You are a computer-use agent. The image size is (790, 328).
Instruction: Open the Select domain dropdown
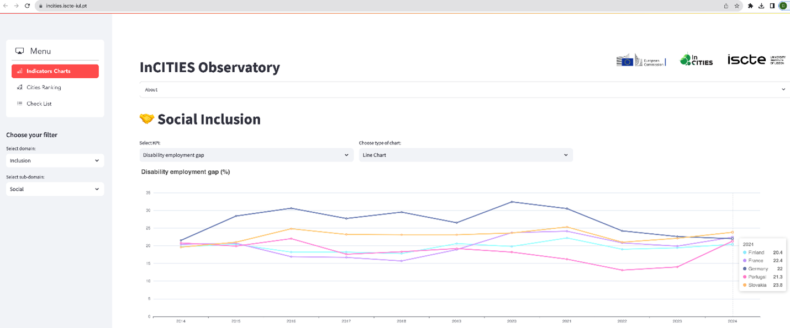tap(55, 160)
